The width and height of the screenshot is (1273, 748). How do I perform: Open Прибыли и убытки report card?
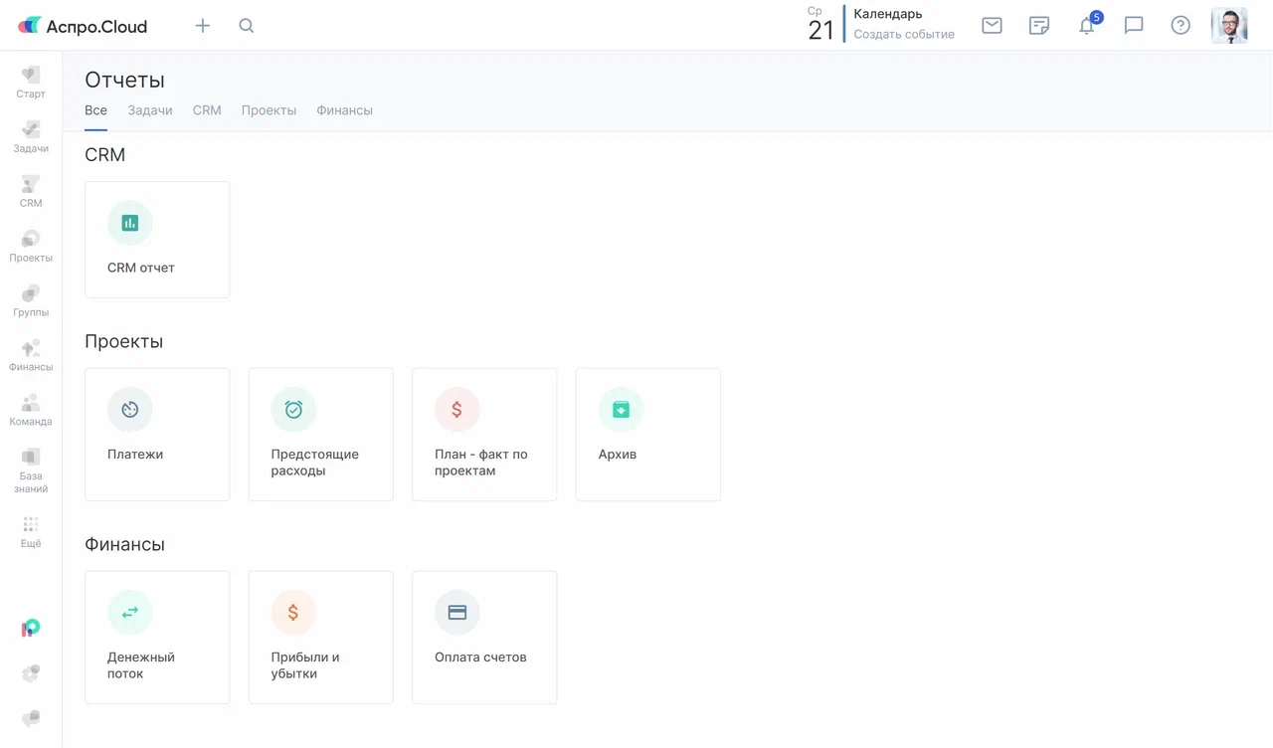coord(320,638)
